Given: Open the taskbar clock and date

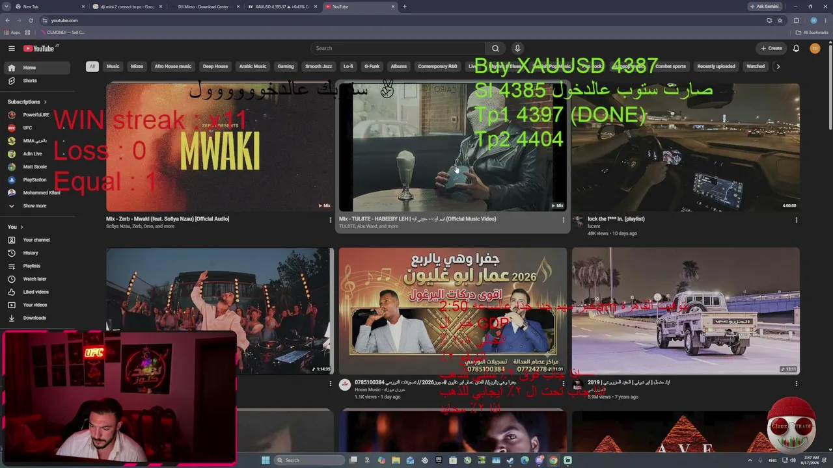Looking at the screenshot, I should pyautogui.click(x=810, y=460).
